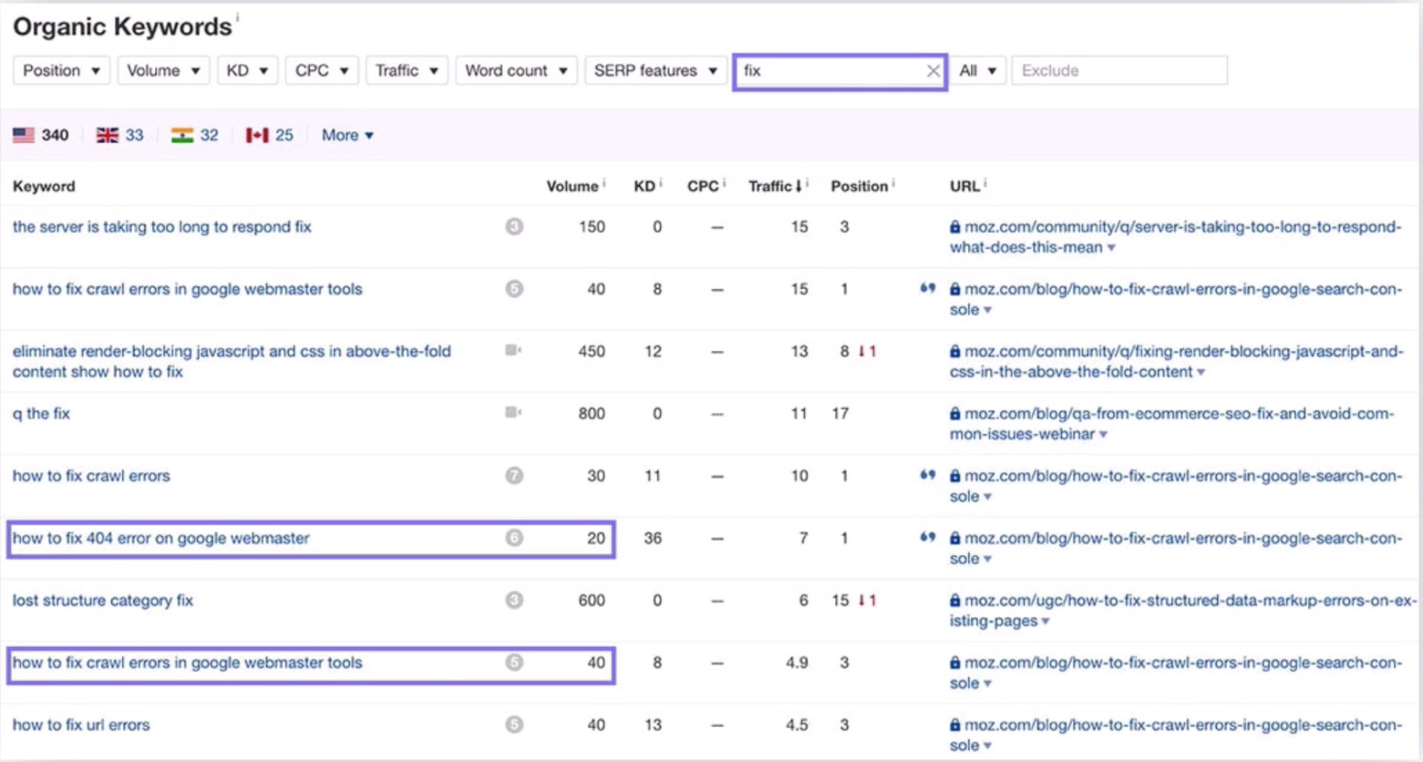1423x762 pixels.
Task: Open the Position filter dropdown
Action: click(x=61, y=70)
